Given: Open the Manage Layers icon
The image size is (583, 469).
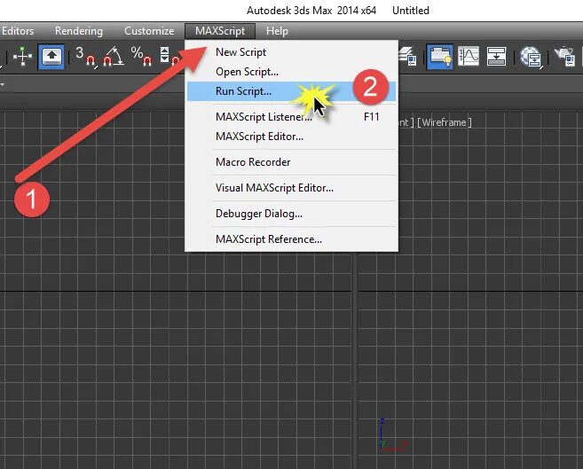Looking at the screenshot, I should 408,57.
